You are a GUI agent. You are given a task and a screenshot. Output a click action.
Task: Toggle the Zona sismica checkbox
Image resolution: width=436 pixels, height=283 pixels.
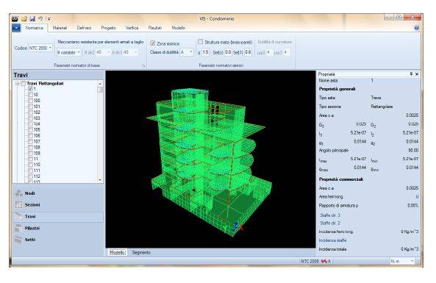point(152,43)
